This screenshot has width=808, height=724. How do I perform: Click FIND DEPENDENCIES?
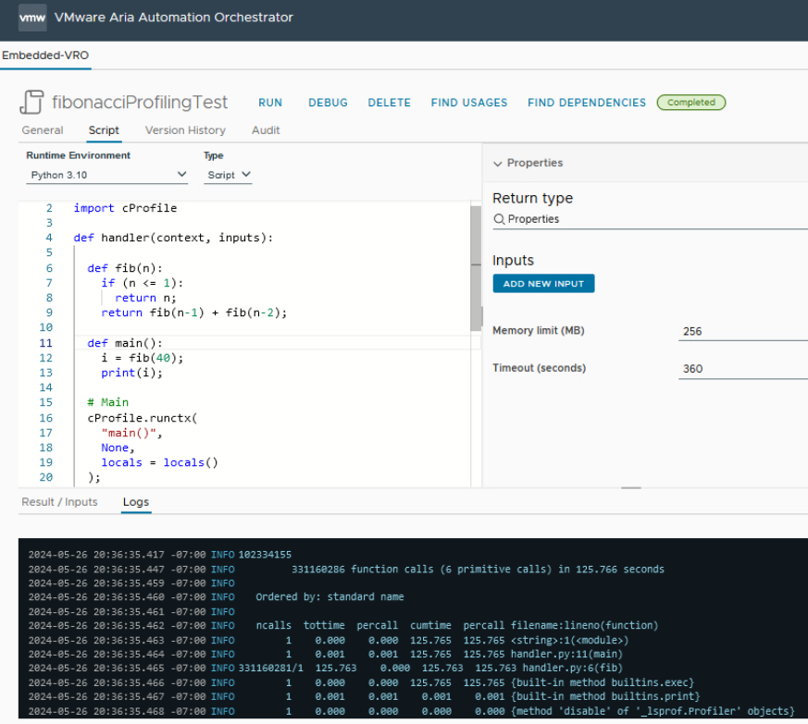coord(587,103)
